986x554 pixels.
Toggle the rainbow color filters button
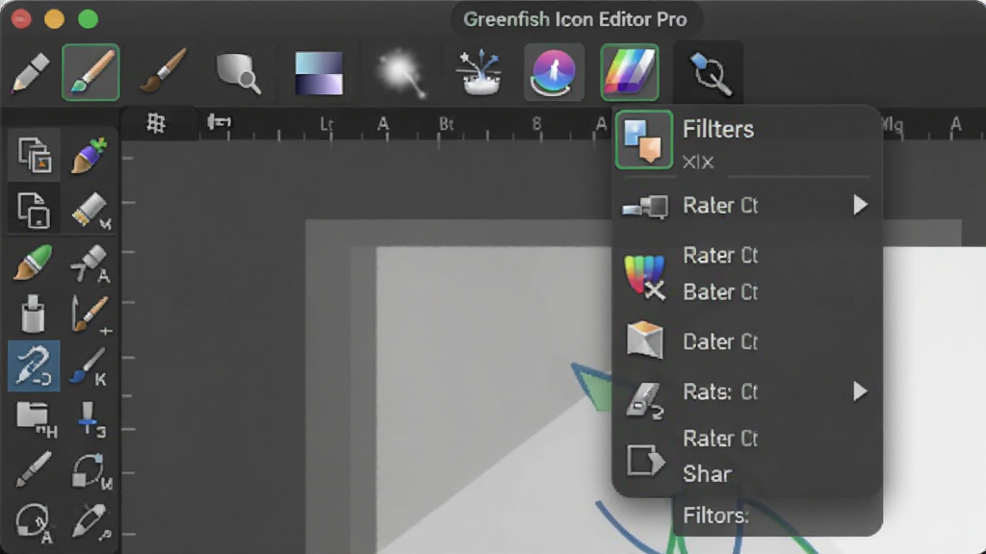click(630, 72)
